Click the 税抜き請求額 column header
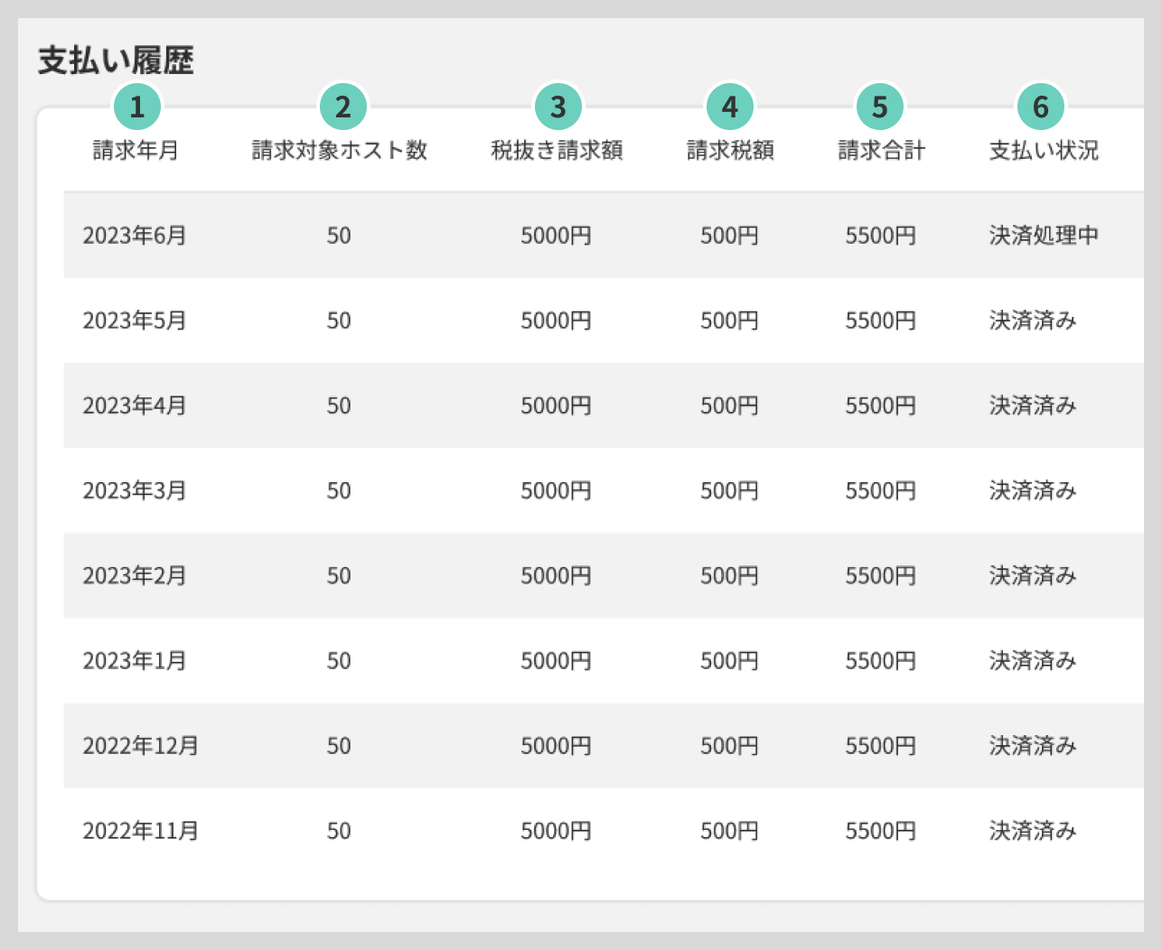This screenshot has height=950, width=1162. [x=557, y=151]
